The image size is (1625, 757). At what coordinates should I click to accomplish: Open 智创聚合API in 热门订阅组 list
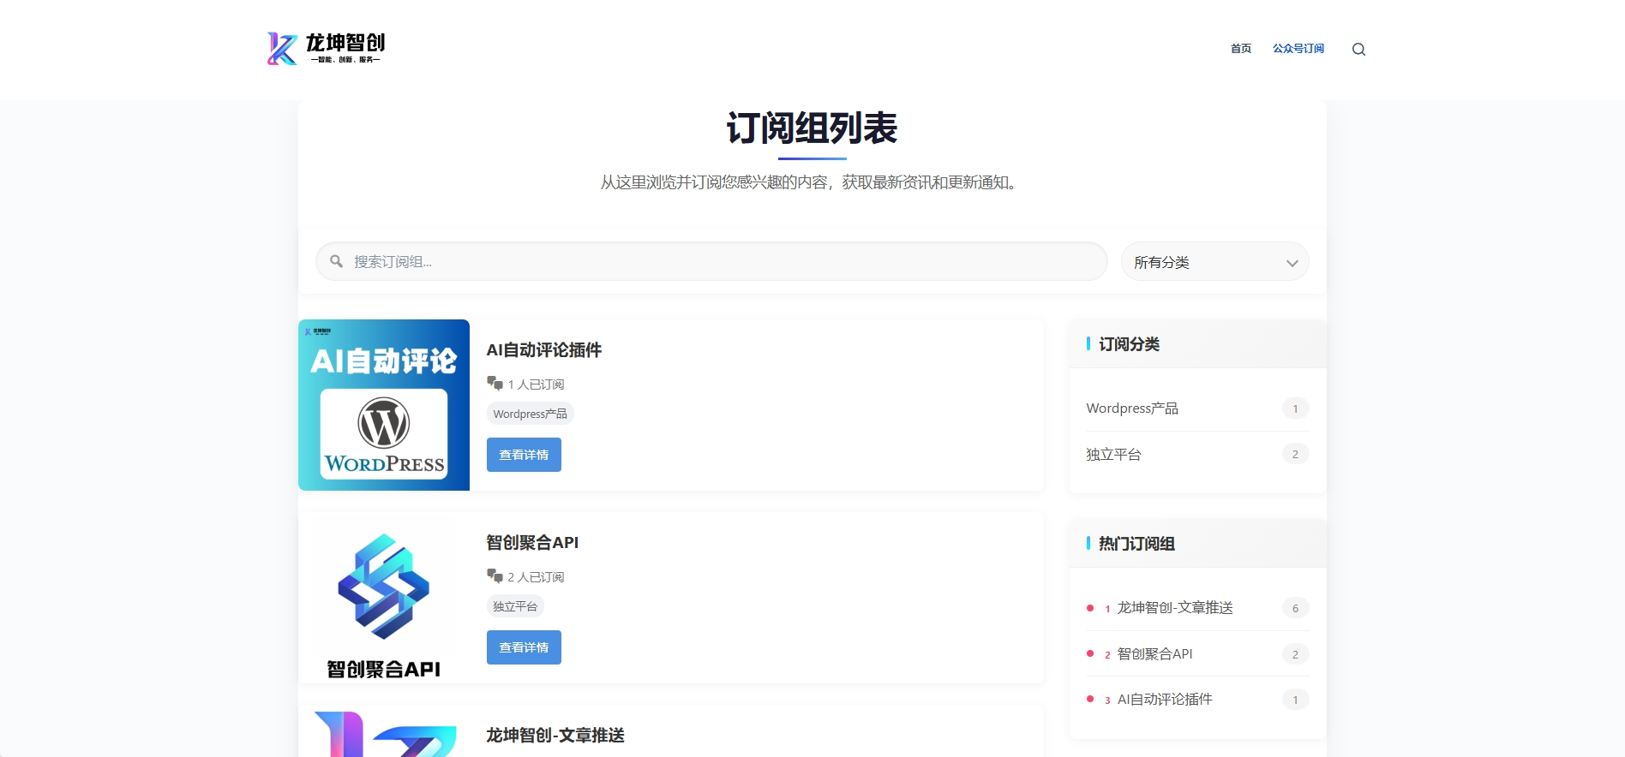coord(1154,654)
